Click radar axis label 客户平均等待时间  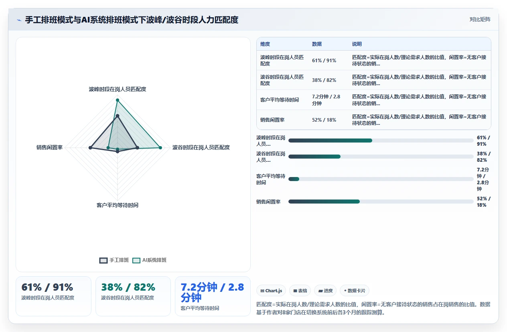[x=118, y=205]
